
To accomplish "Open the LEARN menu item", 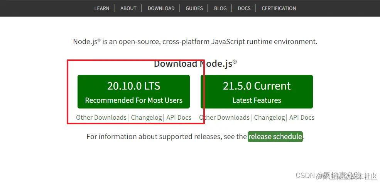I will (x=102, y=8).
